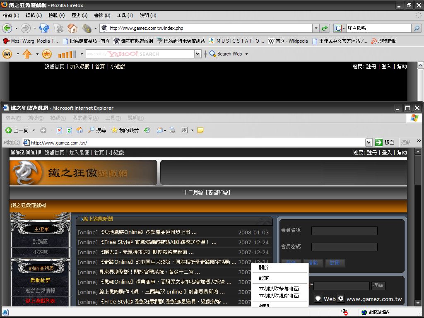Click the IE Print icon
Screen dimensions: 424x318
pos(172,130)
